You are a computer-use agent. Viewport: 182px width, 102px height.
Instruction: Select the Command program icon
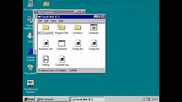pos(62,43)
